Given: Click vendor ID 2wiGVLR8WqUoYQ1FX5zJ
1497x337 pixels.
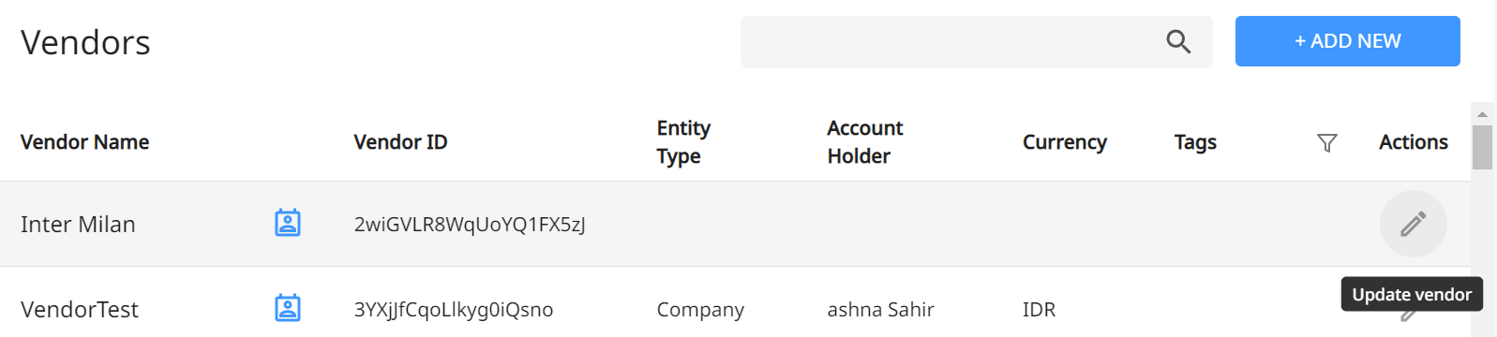Looking at the screenshot, I should [470, 224].
